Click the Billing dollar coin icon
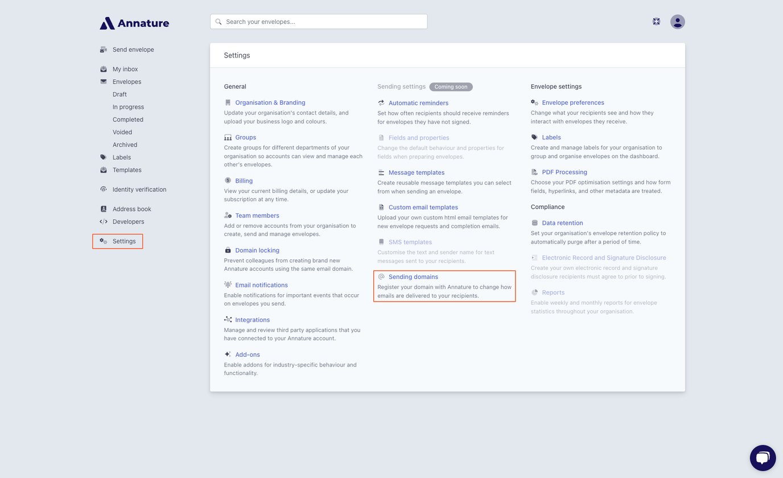The image size is (783, 478). click(x=228, y=181)
